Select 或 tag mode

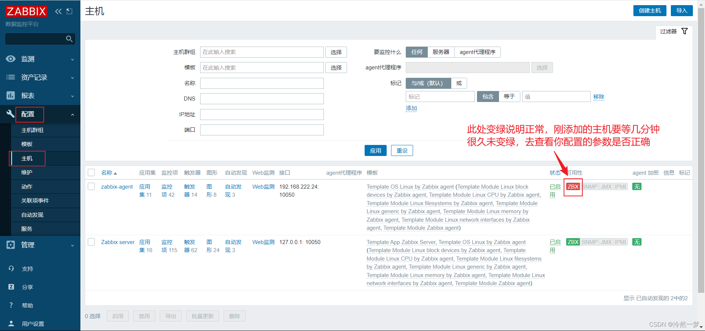(459, 83)
